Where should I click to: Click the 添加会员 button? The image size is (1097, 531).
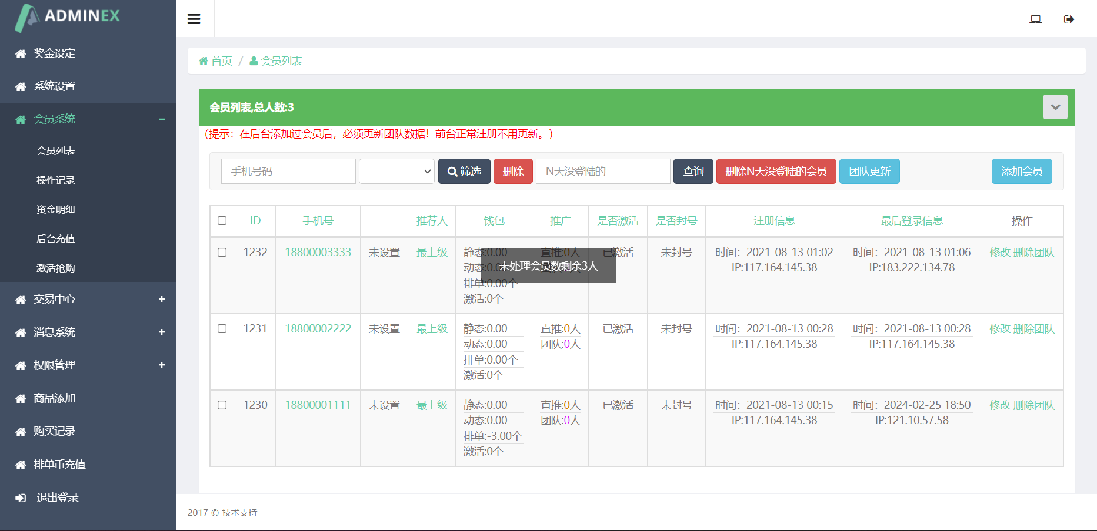coord(1022,171)
